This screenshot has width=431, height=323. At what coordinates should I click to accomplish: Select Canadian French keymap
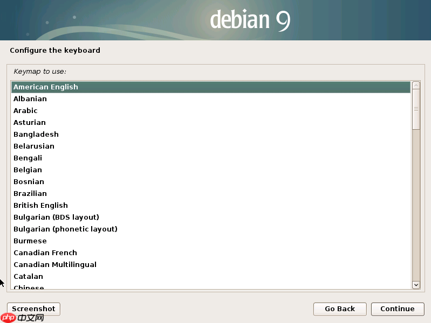click(211, 252)
